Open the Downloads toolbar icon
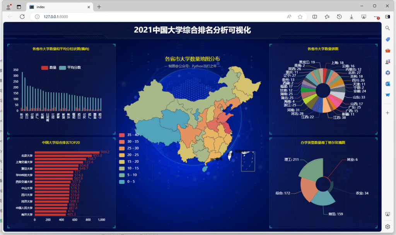396x235 pixels. [x=352, y=17]
